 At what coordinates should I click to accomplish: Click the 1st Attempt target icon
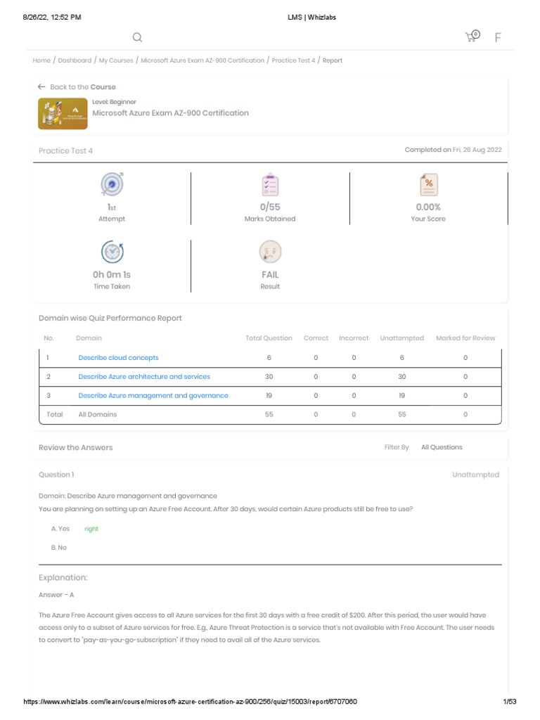[x=112, y=184]
